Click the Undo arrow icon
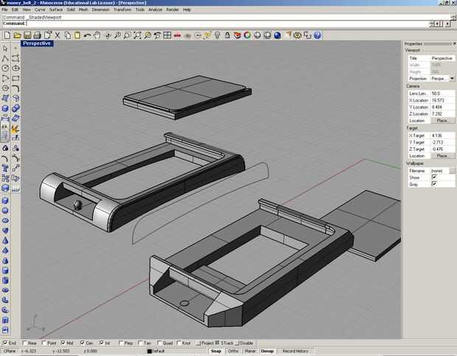 coord(87,35)
